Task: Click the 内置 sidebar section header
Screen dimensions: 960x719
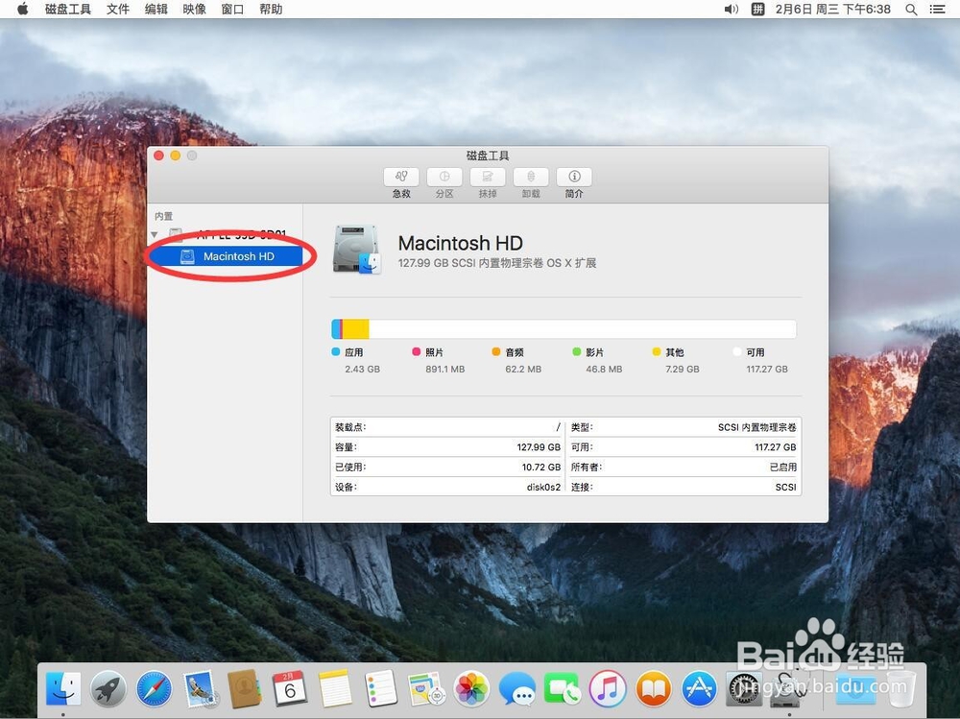Action: (x=163, y=216)
